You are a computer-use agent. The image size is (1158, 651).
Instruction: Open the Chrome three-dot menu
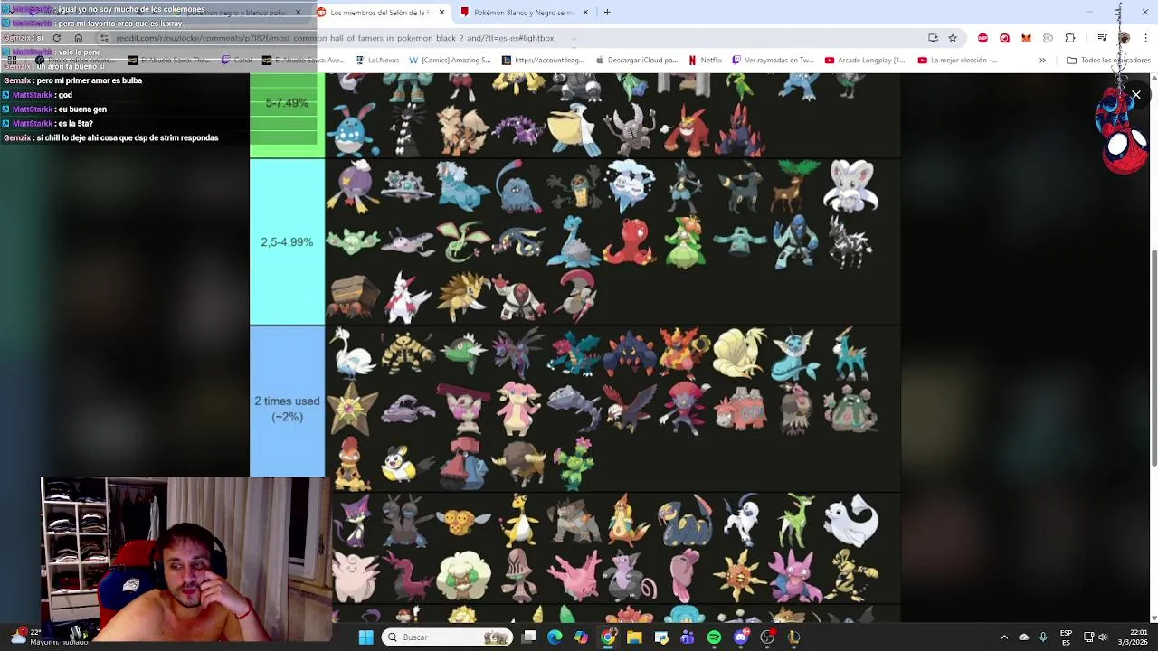[x=1146, y=38]
